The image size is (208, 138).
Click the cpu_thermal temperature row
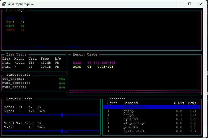click(x=34, y=79)
